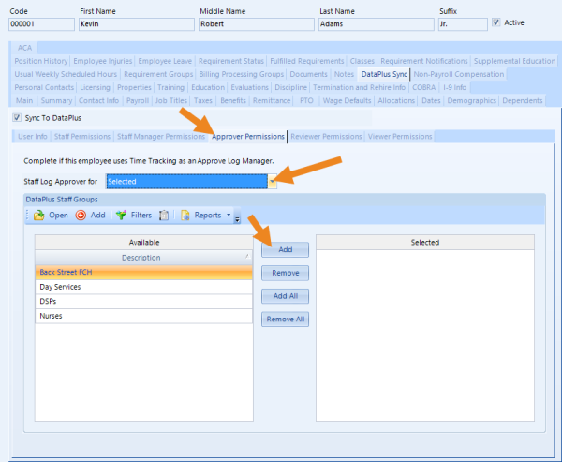Image resolution: width=562 pixels, height=462 pixels.
Task: Toggle the Active checkbox
Action: (x=496, y=22)
